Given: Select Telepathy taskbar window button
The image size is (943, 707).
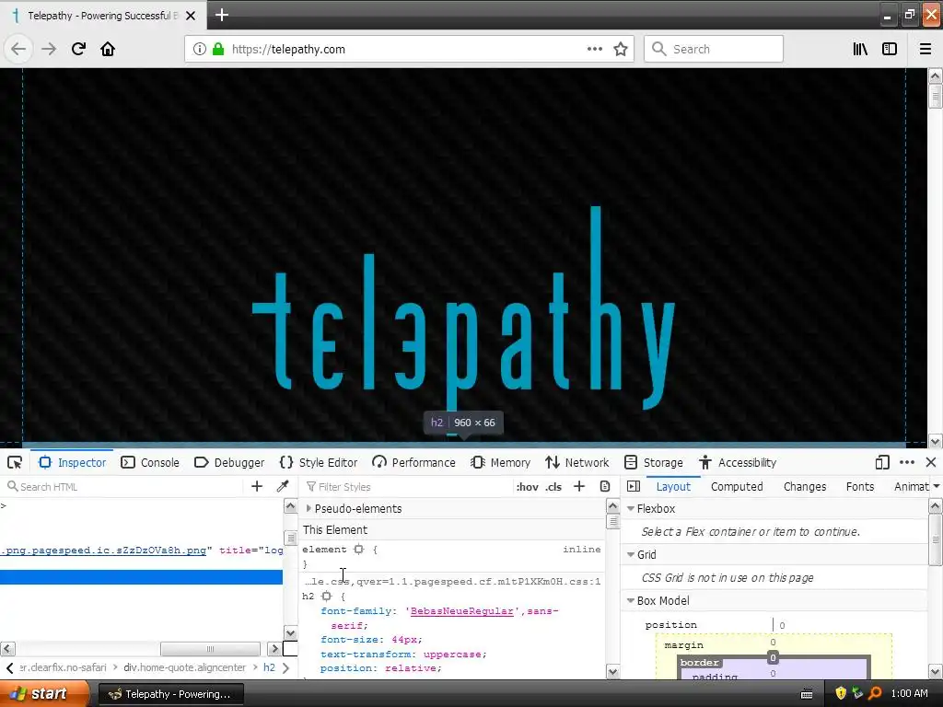Looking at the screenshot, I should tap(170, 694).
